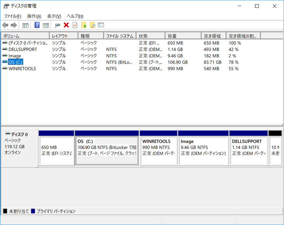Click the screwdriver properties toolbar icon
This screenshot has height=225, width=284.
57,25
